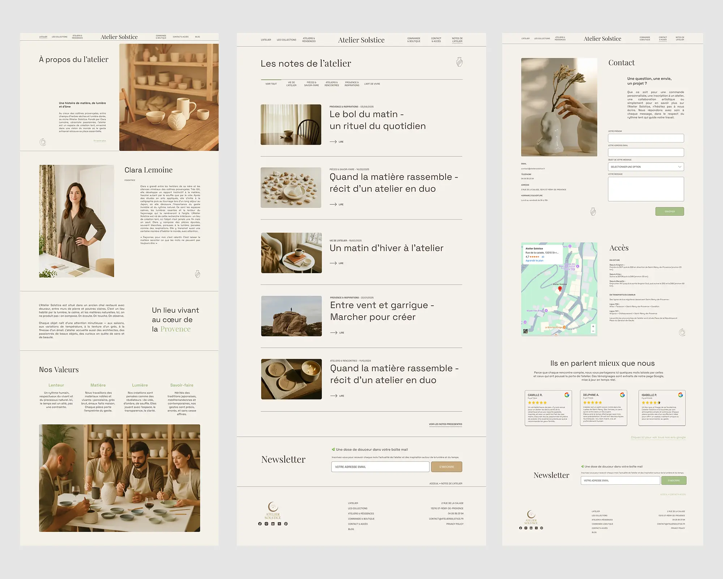Open 'Le bol du matin' article thumbnail
This screenshot has height=579, width=723.
click(291, 125)
